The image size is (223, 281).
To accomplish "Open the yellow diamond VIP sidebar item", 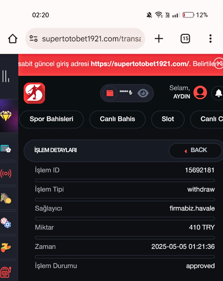I will point(6,116).
